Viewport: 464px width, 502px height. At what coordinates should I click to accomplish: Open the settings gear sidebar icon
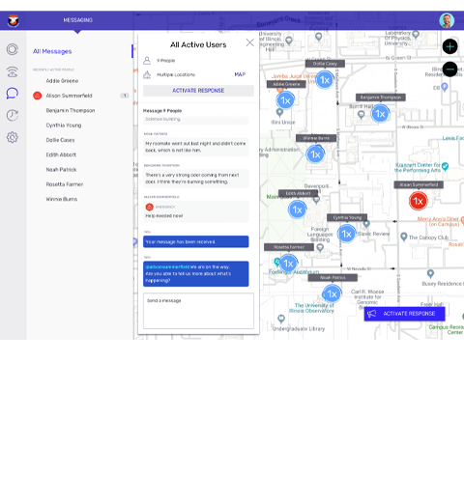[13, 137]
